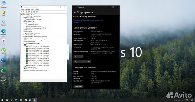Switch to Settings gear on the taskbar

tap(35, 100)
